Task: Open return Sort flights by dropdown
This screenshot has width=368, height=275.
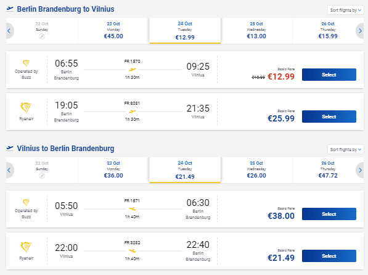Action: (345, 149)
